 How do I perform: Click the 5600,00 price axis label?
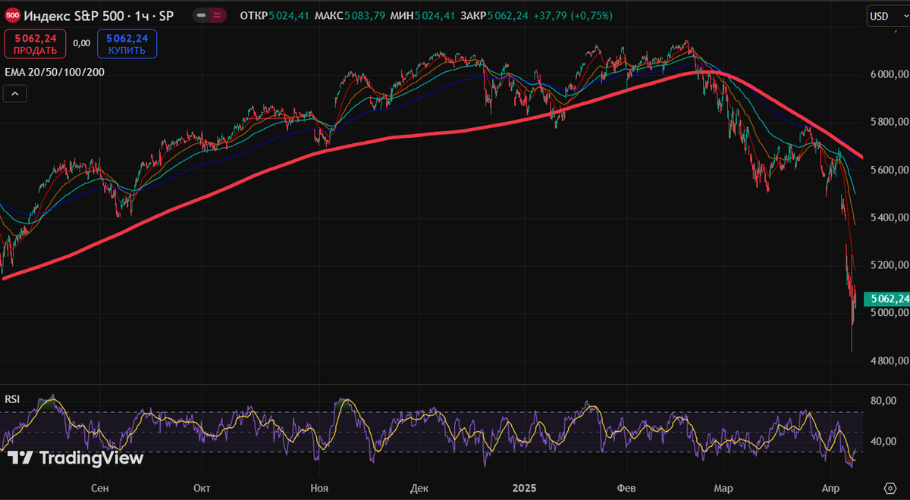click(x=888, y=170)
